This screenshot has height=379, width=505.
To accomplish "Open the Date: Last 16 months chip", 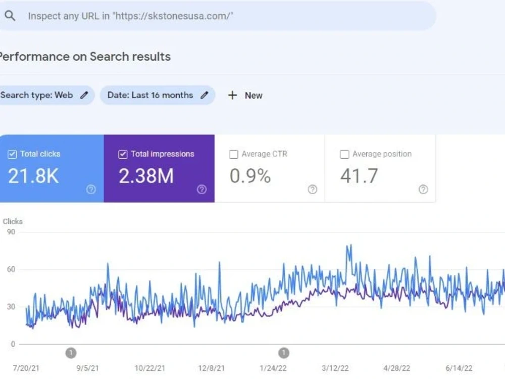I will 158,95.
